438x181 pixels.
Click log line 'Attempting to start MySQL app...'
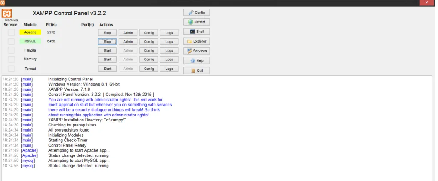(79, 161)
